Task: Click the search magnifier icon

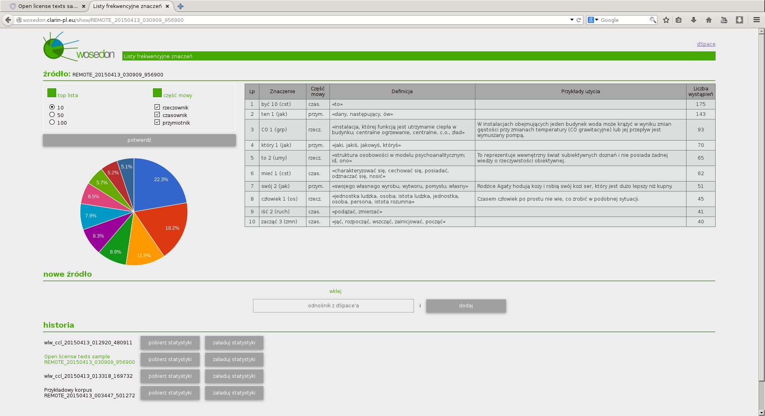Action: pyautogui.click(x=653, y=20)
